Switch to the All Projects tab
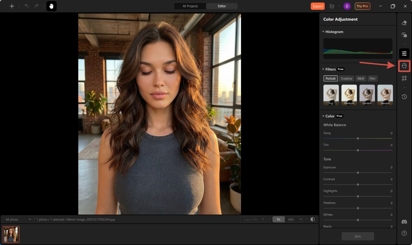 (190, 6)
